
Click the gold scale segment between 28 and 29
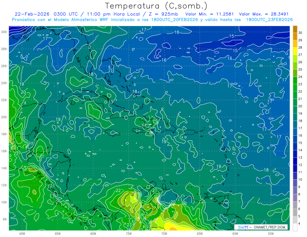[295, 44]
